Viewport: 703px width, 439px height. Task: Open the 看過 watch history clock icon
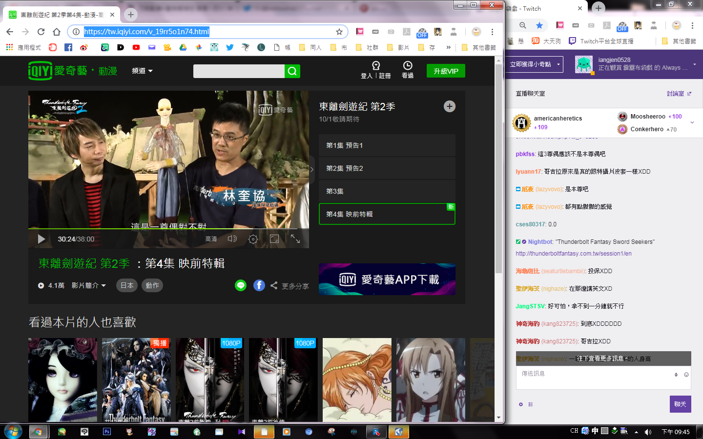coord(408,65)
